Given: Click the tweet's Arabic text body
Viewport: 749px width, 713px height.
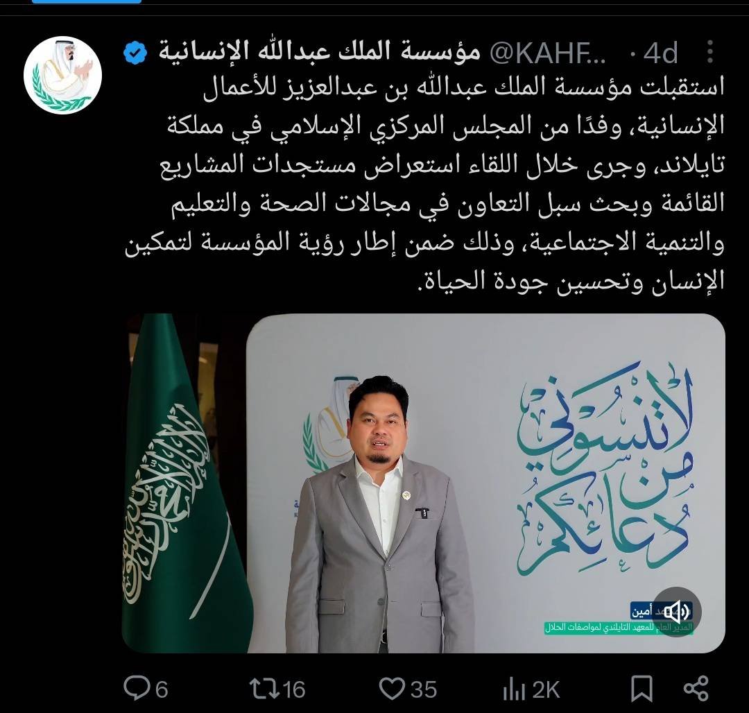Looking at the screenshot, I should coord(424,183).
